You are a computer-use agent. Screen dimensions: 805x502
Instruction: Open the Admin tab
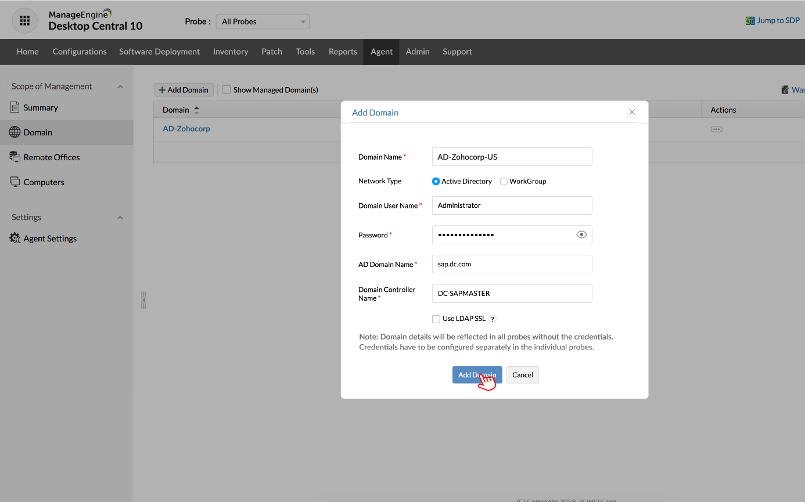click(x=418, y=52)
